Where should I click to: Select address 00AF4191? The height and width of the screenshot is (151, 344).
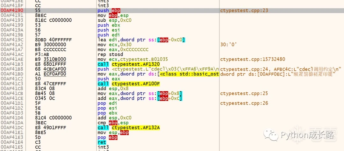(12, 15)
